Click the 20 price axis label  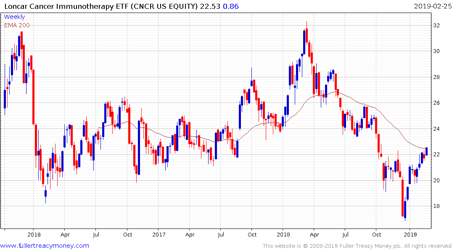pos(436,180)
